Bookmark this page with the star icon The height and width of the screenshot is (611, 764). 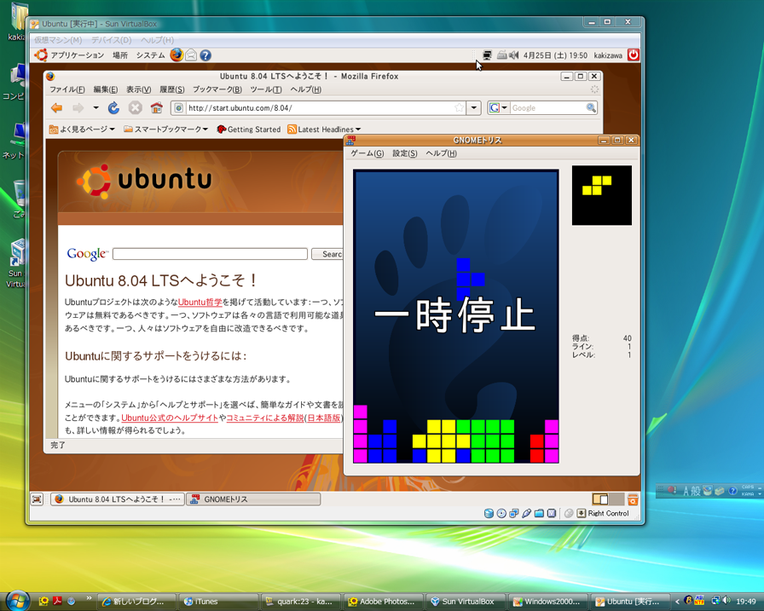click(459, 107)
